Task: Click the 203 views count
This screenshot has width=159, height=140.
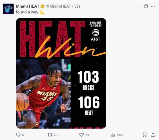Action: pos(120,135)
